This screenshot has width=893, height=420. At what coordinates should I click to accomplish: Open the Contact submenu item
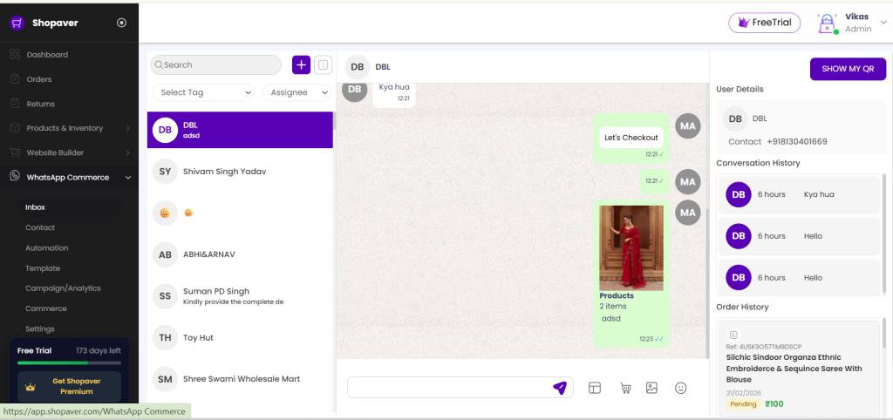pyautogui.click(x=40, y=227)
